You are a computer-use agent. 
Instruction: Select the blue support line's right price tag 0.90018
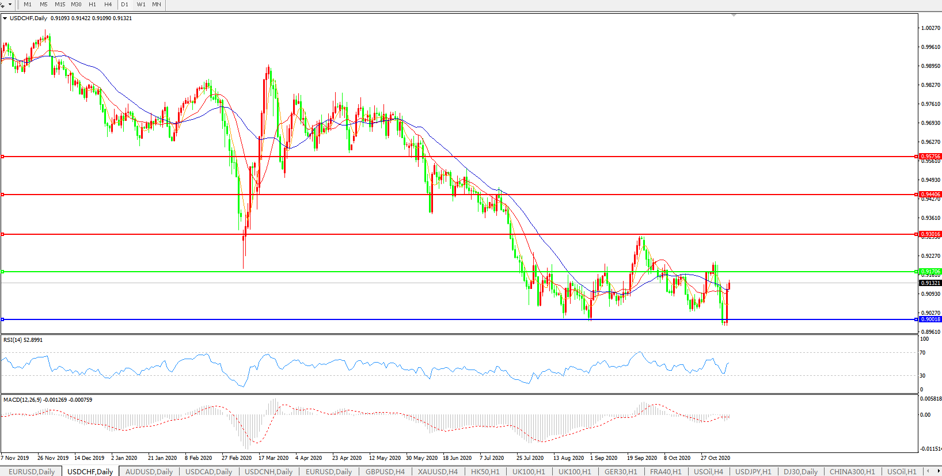tap(930, 319)
